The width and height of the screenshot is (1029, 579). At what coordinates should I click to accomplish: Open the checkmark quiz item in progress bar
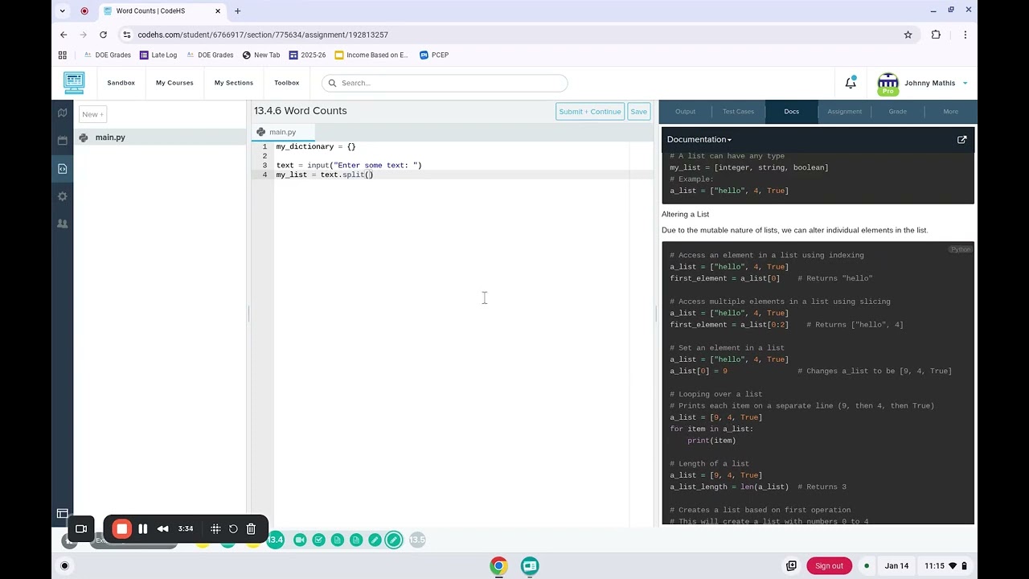click(x=318, y=540)
